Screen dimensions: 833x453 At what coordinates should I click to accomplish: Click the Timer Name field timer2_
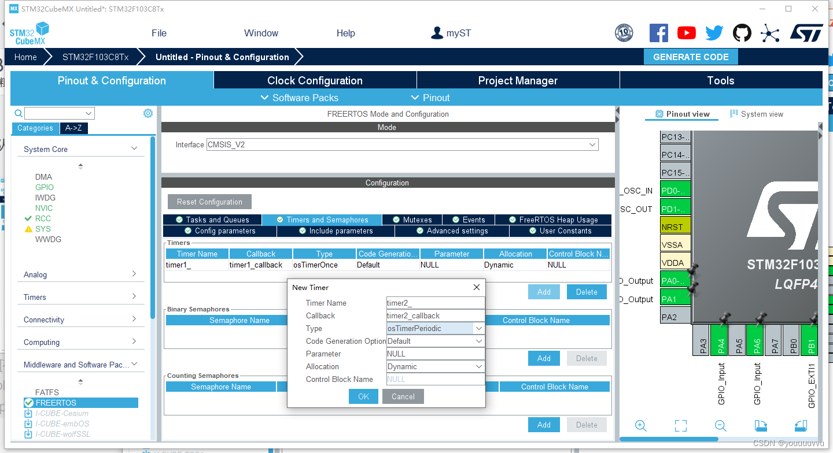click(435, 303)
